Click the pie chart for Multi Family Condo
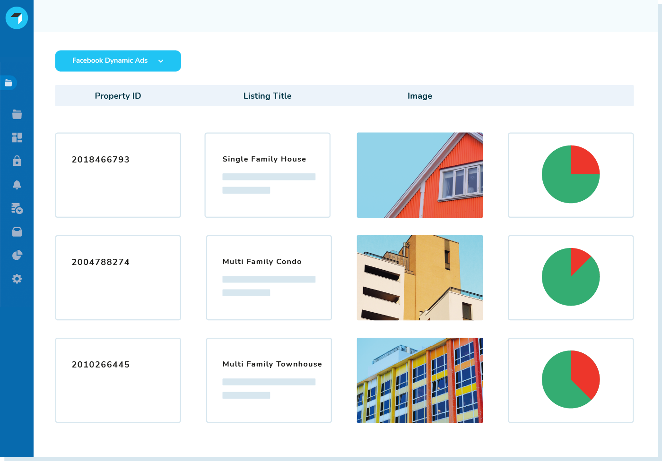The height and width of the screenshot is (461, 662). [571, 277]
